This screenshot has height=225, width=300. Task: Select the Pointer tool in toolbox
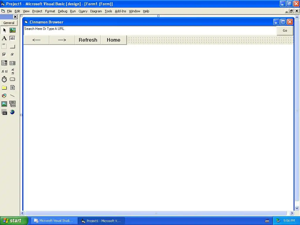[x=4, y=30]
